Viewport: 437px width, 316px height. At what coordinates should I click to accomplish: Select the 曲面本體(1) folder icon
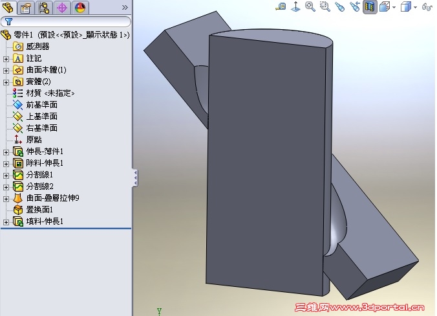tap(18, 70)
